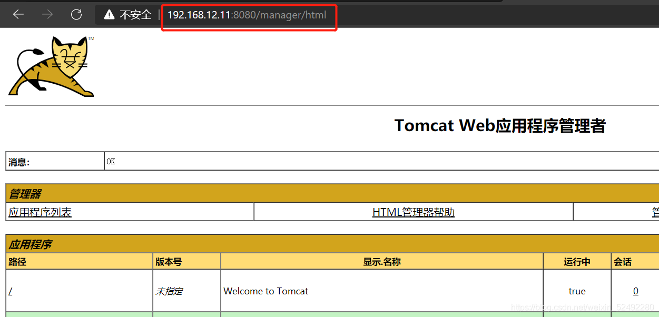
Task: Reload the page with refresh icon
Action: 76,15
